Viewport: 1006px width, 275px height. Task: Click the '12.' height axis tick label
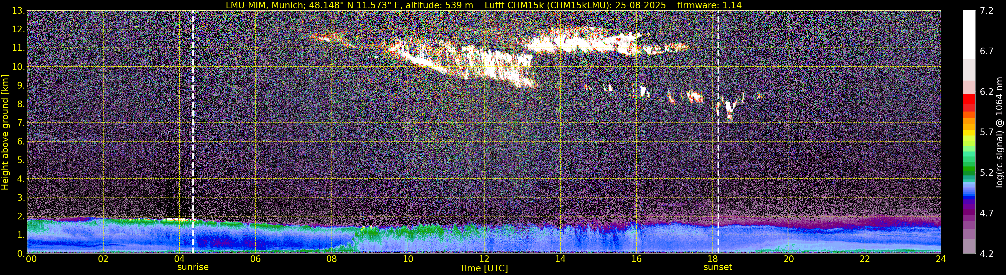click(18, 30)
